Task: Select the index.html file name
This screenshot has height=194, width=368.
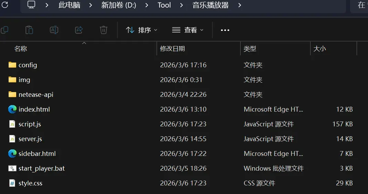Action: (x=34, y=109)
